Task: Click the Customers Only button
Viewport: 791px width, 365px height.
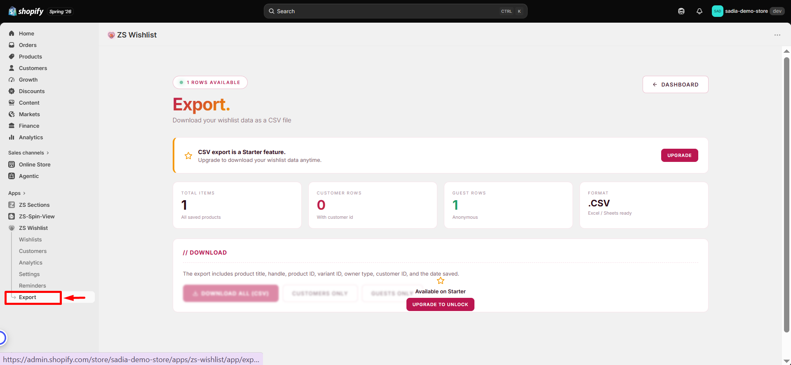Action: click(x=320, y=293)
